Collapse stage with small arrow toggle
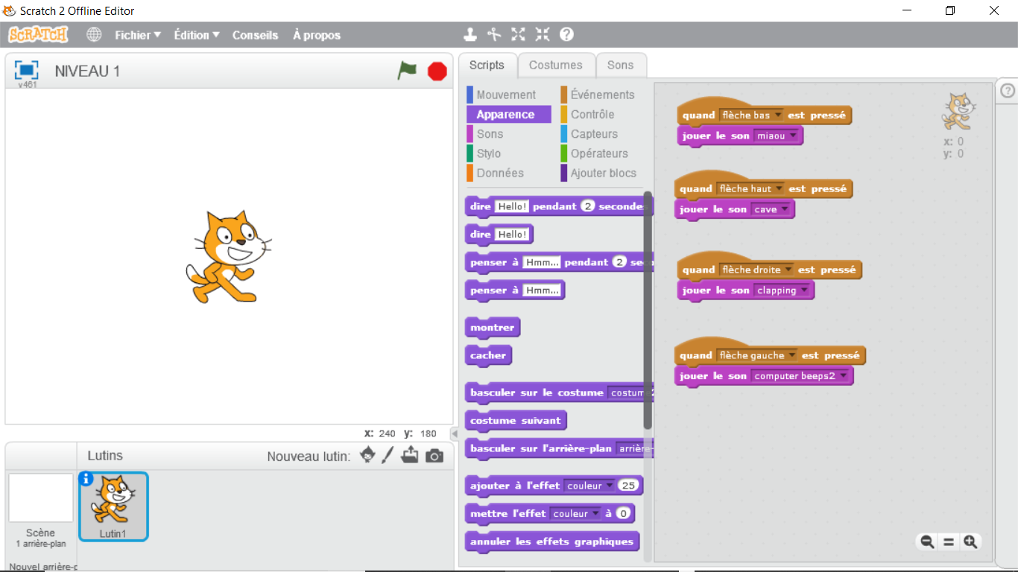Screen dimensions: 1018x572 tap(454, 433)
